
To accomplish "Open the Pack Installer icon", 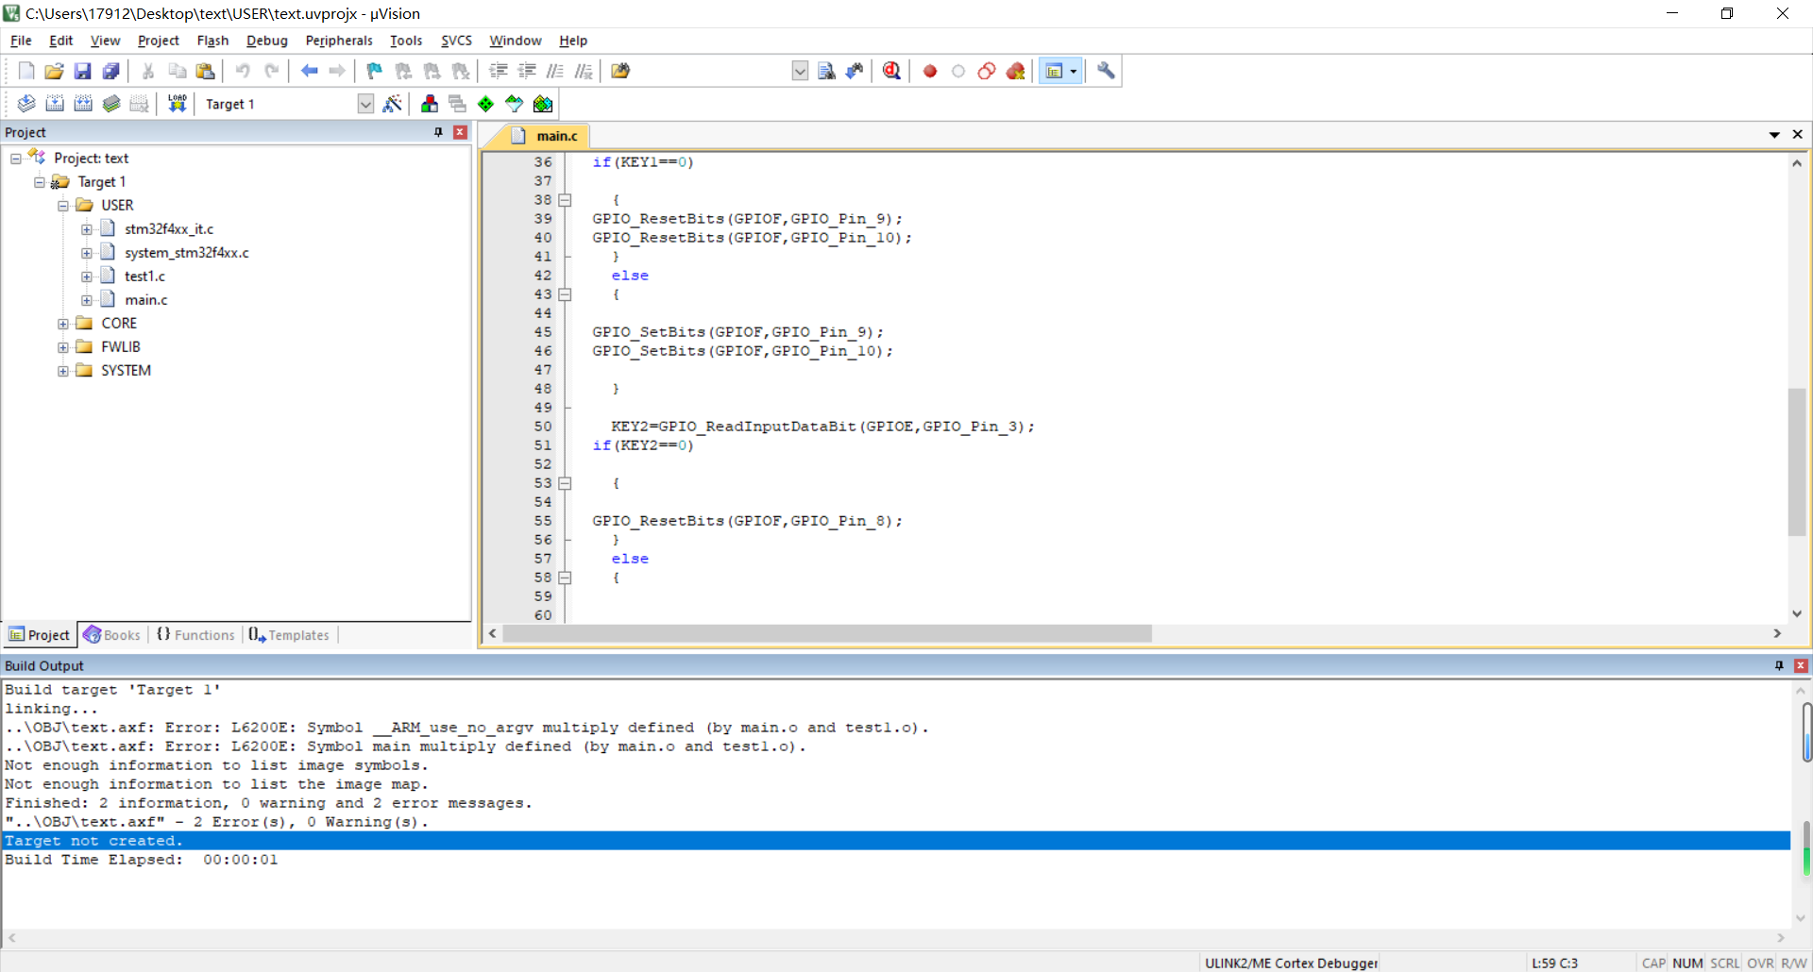I will pyautogui.click(x=543, y=104).
